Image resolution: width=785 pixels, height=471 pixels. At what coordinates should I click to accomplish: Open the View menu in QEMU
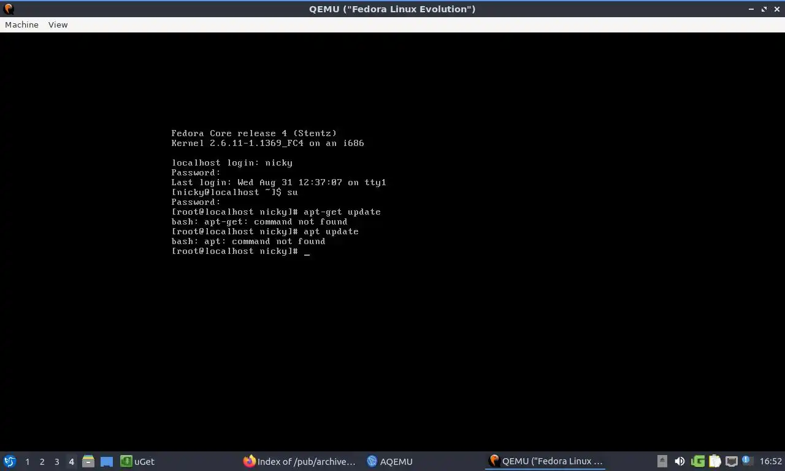[58, 25]
